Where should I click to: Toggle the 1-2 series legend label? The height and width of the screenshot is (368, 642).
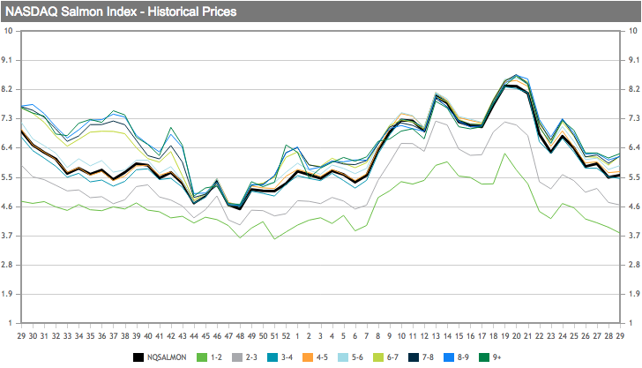[216, 357]
